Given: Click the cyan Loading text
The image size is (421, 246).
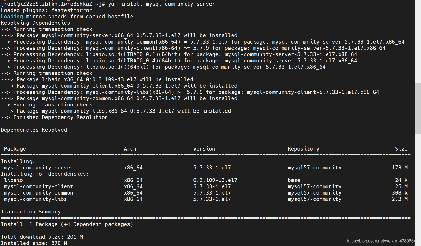Looking at the screenshot, I should (x=12, y=17).
